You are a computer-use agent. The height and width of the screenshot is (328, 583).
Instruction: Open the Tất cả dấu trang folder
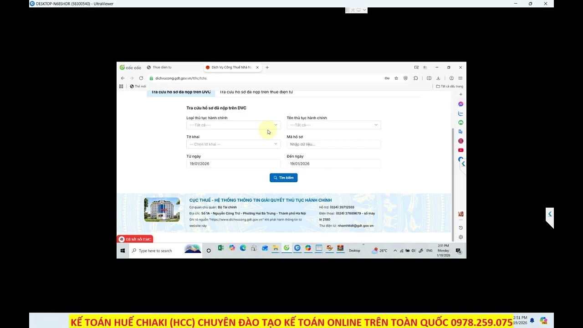(450, 86)
